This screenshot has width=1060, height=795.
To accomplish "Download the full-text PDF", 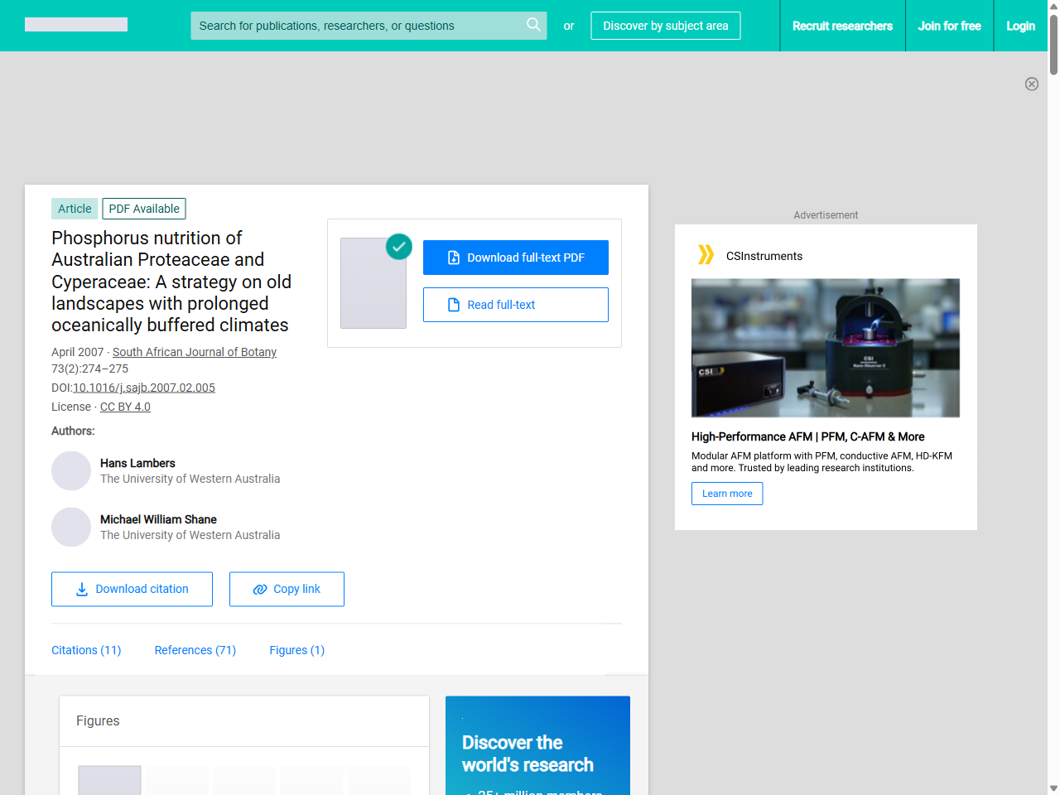I will point(515,258).
